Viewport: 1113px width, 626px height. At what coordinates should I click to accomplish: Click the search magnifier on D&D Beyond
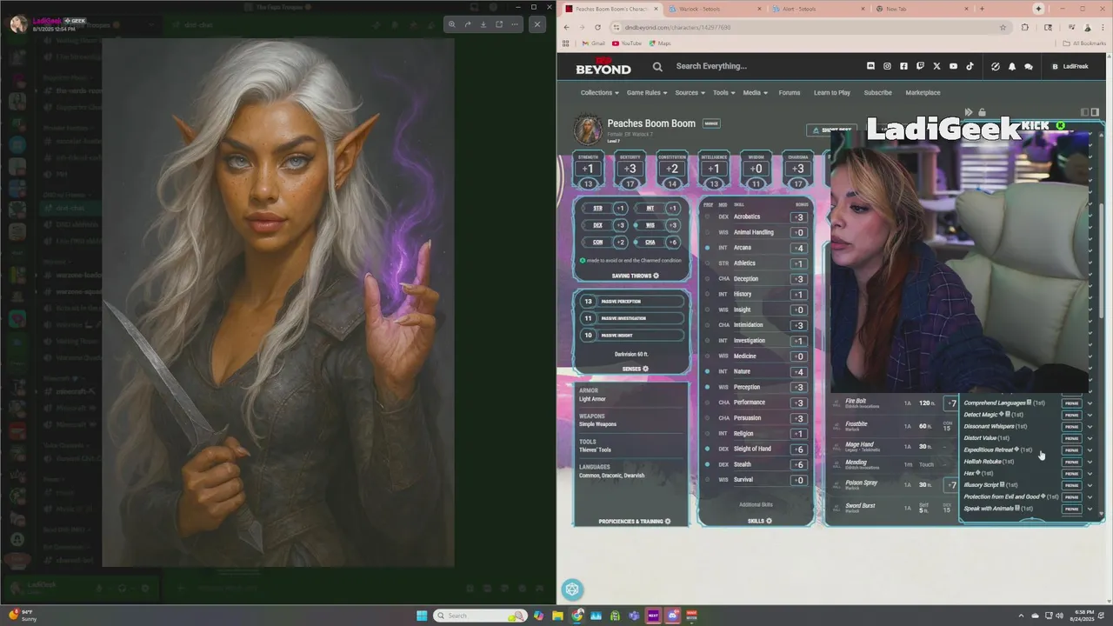point(657,66)
